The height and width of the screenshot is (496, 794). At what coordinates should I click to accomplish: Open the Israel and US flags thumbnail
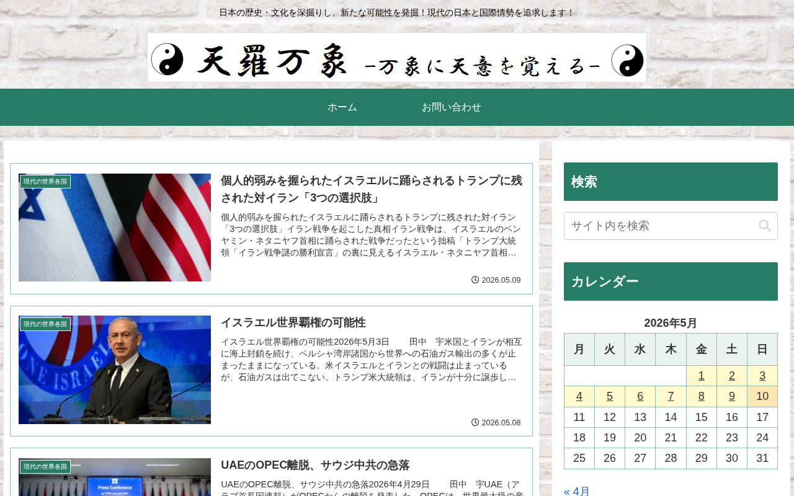(115, 228)
